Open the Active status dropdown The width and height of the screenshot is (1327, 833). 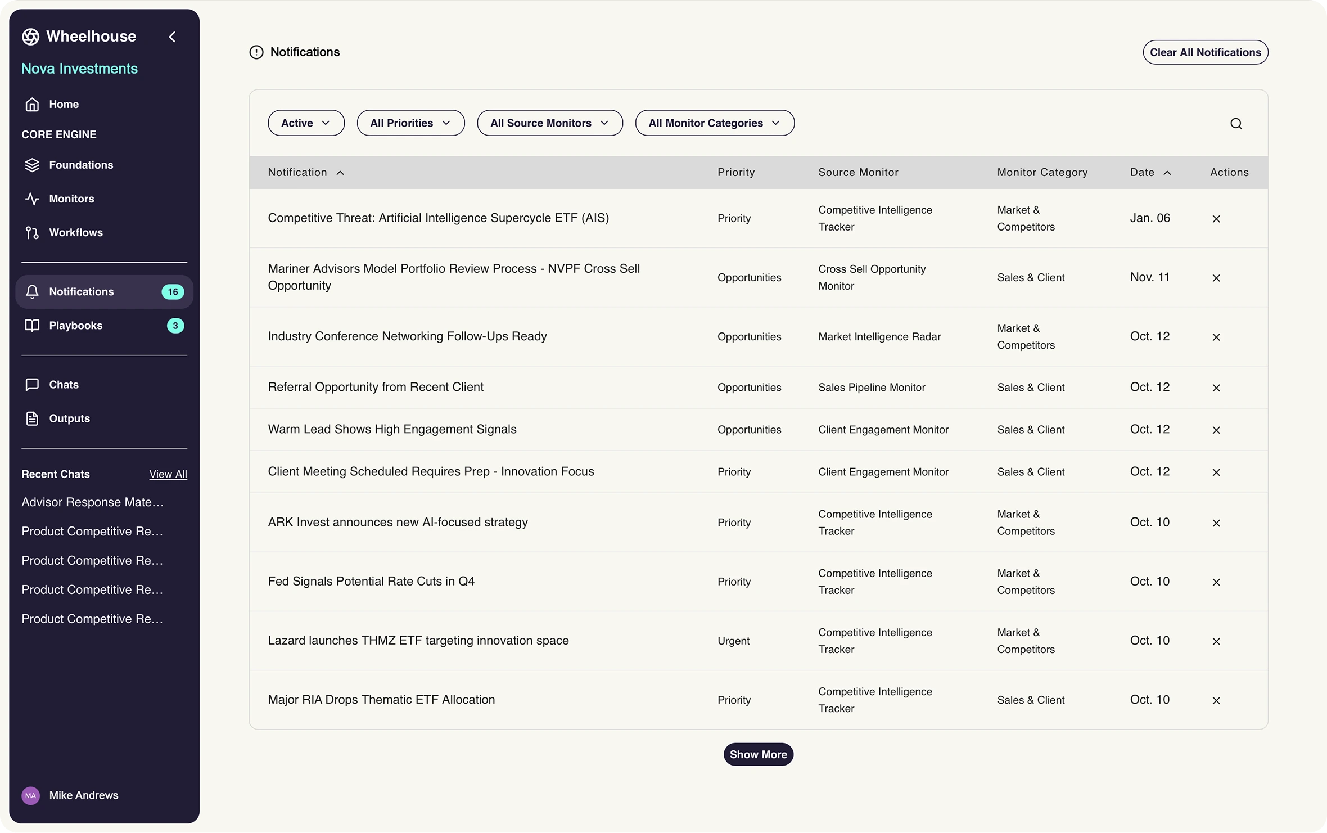(305, 123)
